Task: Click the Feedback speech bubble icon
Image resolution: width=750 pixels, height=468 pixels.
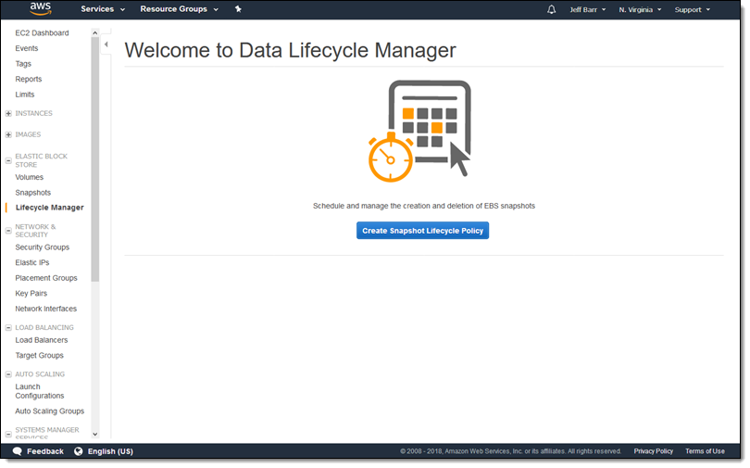Action: (17, 451)
